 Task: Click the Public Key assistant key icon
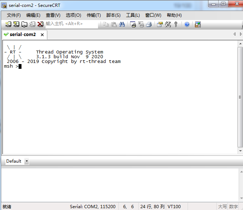coord(176,24)
